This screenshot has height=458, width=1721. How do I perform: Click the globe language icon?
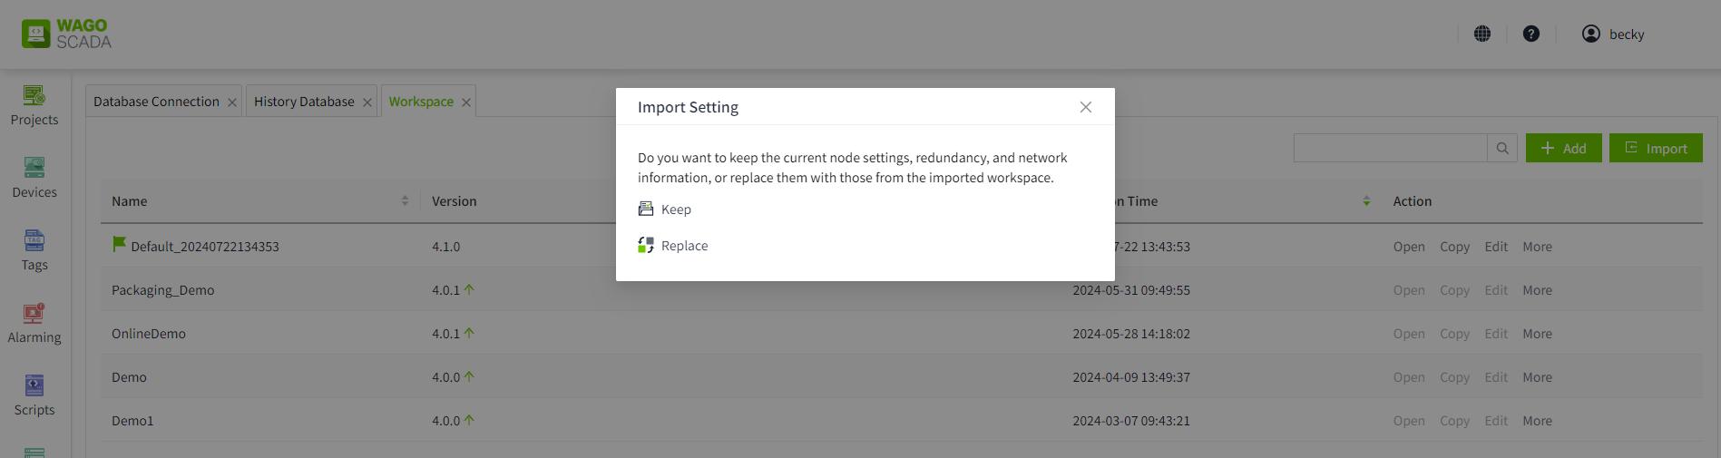point(1482,34)
